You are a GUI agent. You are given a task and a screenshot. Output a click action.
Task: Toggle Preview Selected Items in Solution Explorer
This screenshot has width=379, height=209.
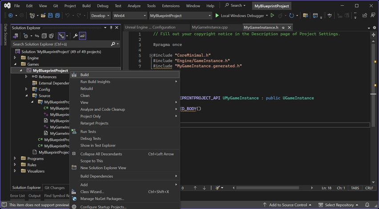pyautogui.click(x=83, y=36)
